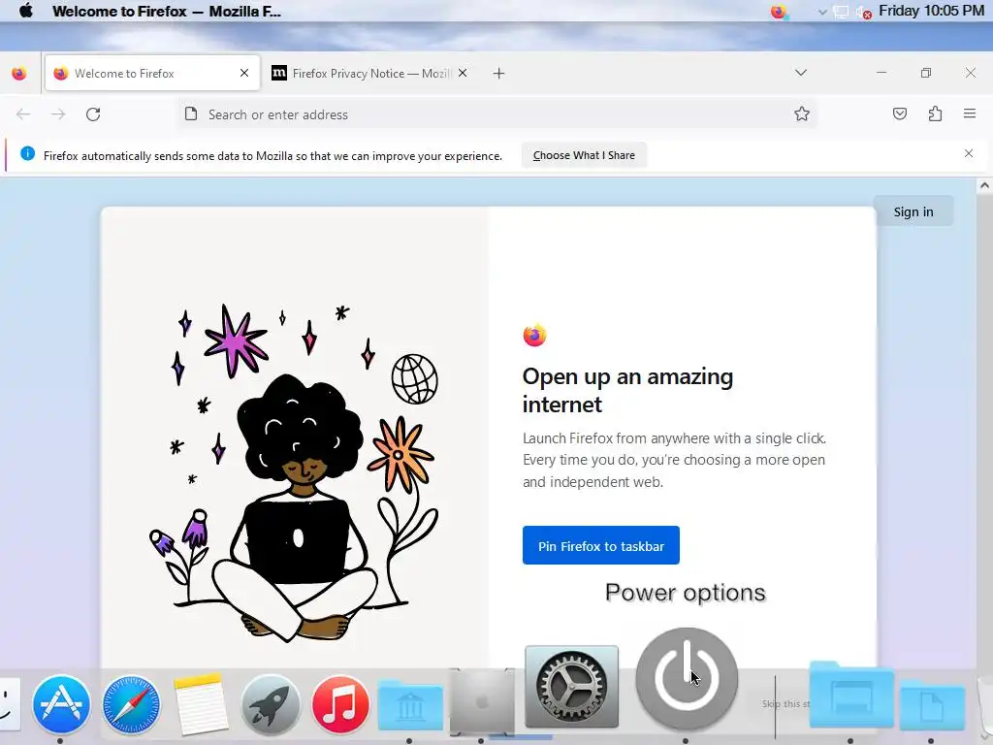Click Pin Firefox to taskbar button
Screen dimensions: 993x745
coord(601,545)
